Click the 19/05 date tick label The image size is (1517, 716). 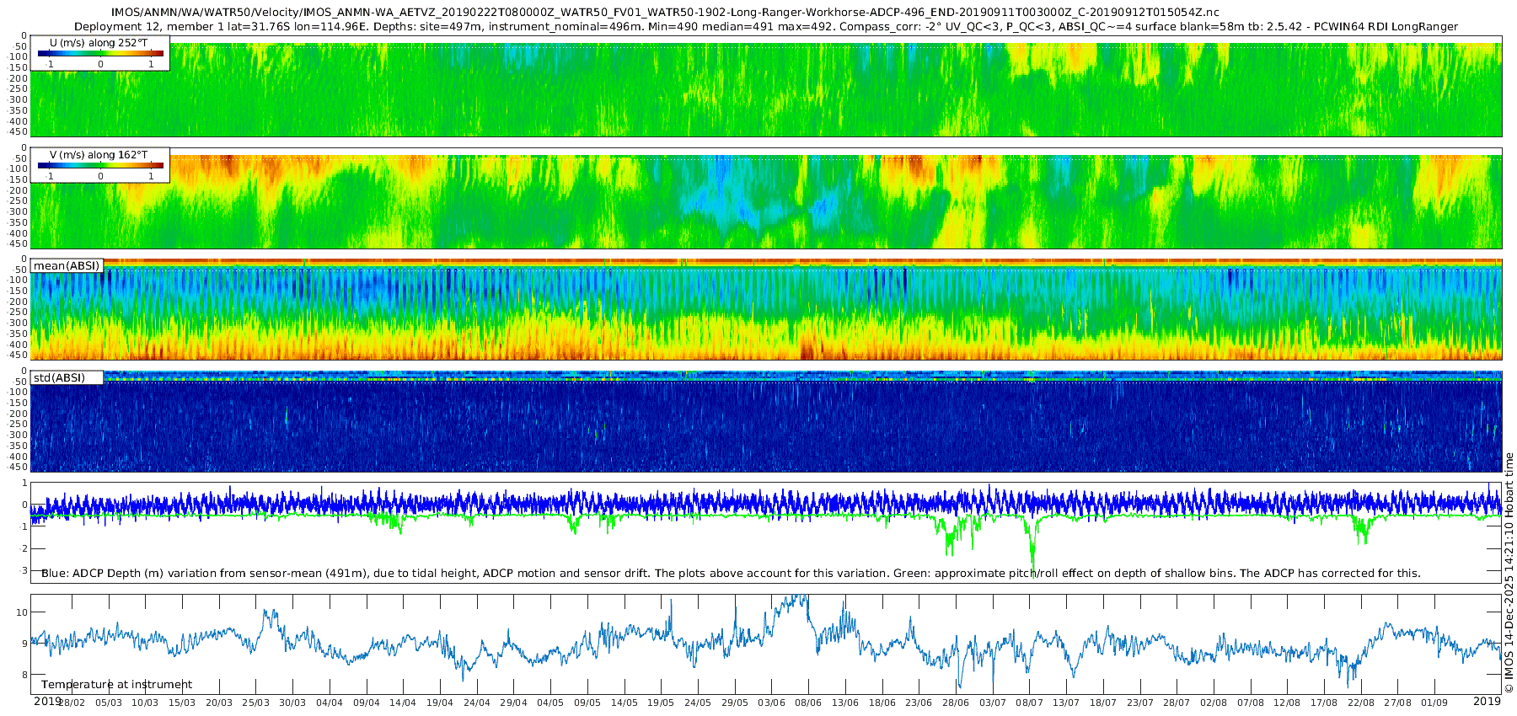661,703
